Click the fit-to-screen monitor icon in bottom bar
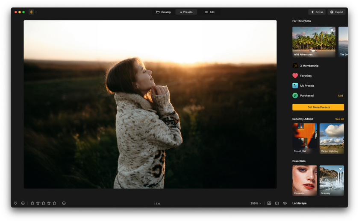 click(269, 203)
